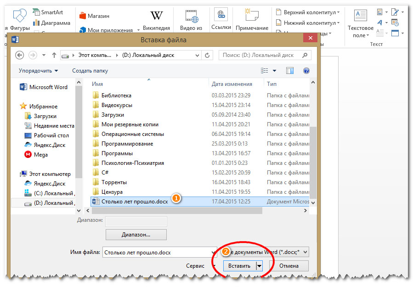Expand the view options dropdown arrow

tap(275, 71)
